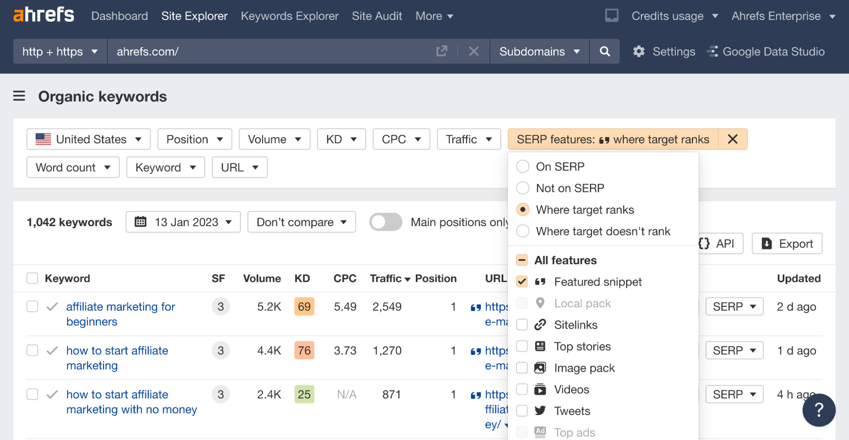This screenshot has height=440, width=849.
Task: Open ahrefs.com via the external link icon
Action: click(442, 51)
